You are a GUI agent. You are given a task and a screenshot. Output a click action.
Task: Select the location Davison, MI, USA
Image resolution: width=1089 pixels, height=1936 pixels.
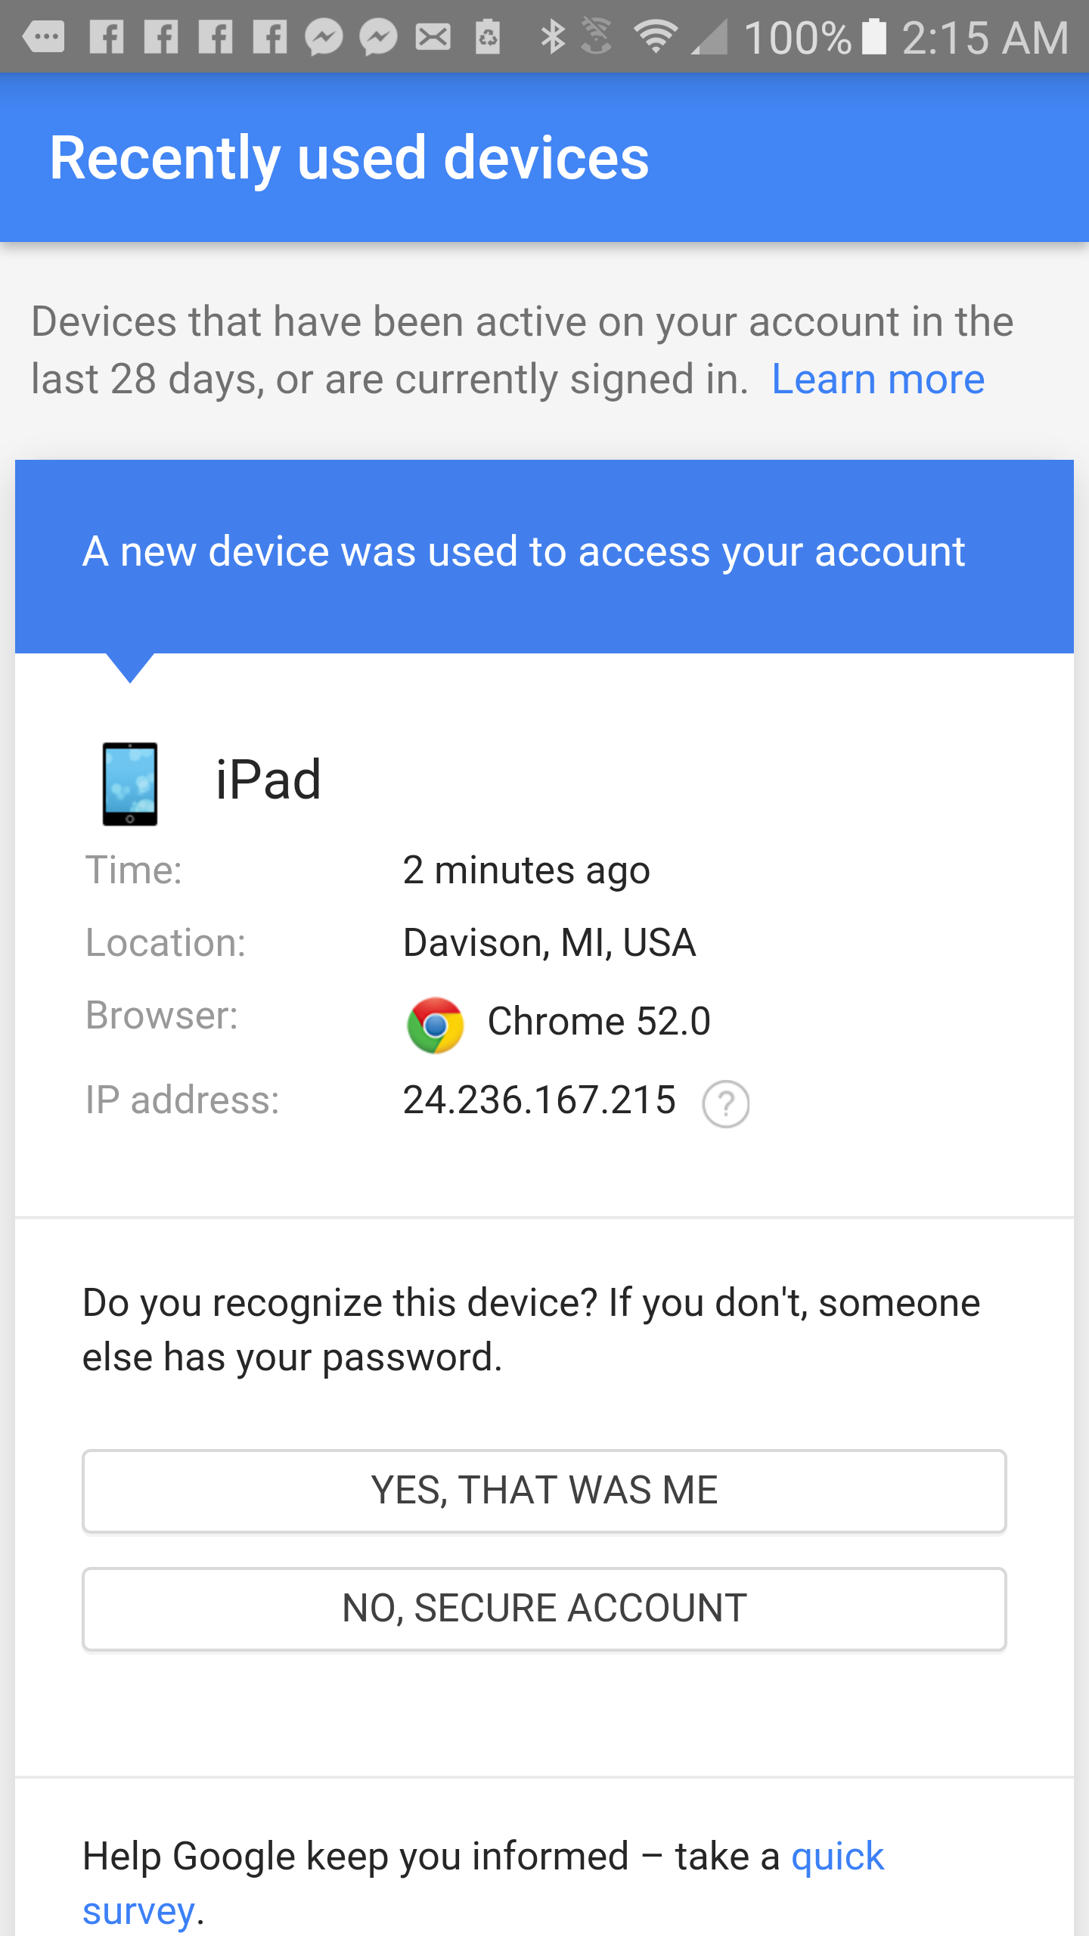[x=549, y=942]
